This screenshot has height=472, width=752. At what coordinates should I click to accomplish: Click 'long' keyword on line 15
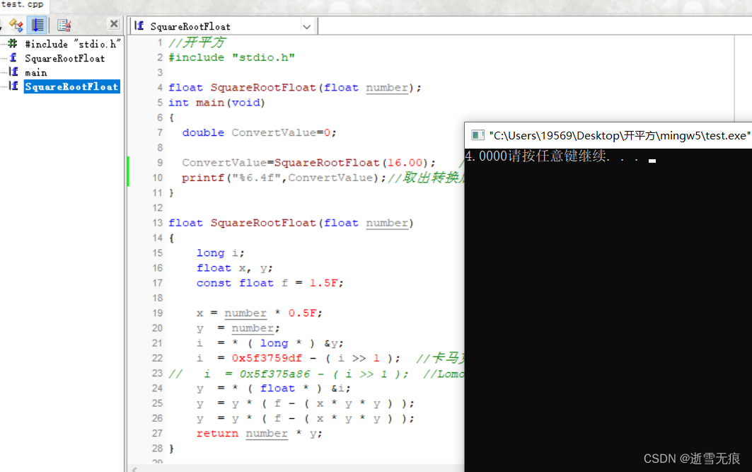pyautogui.click(x=210, y=253)
